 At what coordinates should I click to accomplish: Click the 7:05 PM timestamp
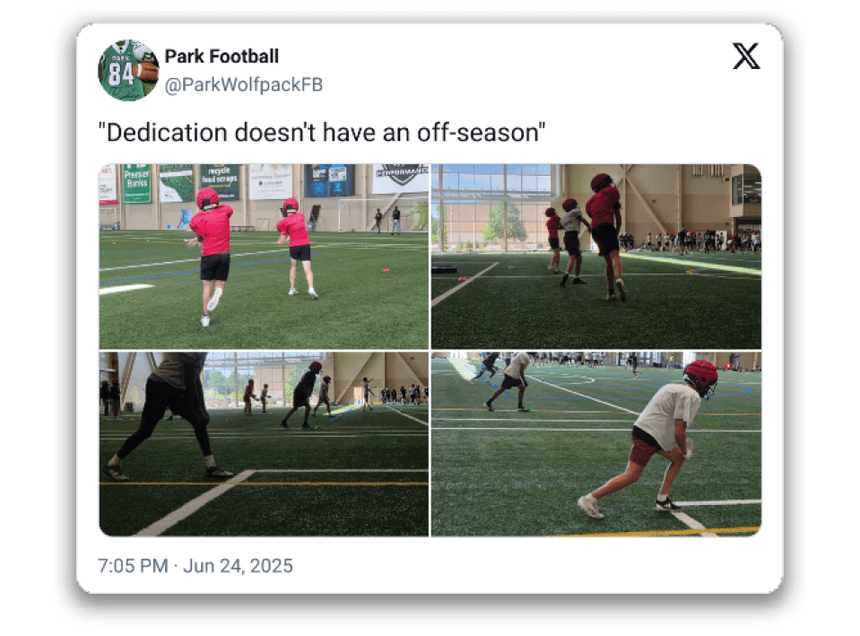click(133, 566)
